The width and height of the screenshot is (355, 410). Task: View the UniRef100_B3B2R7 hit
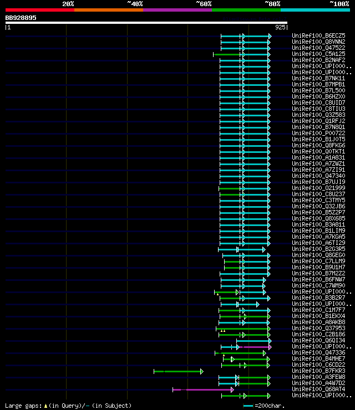point(318,298)
